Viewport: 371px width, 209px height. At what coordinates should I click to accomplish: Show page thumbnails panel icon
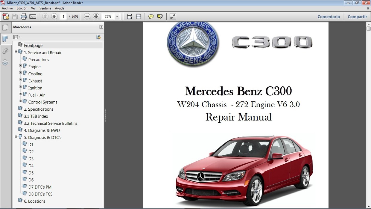[5, 28]
